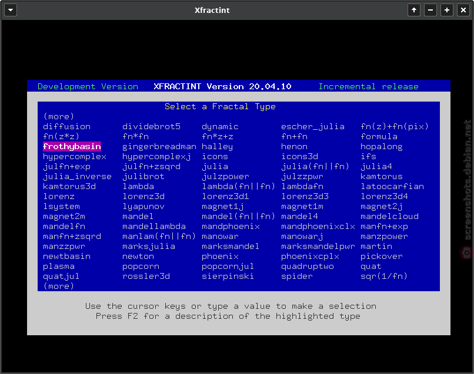Pick julia4 from the list
The width and height of the screenshot is (474, 374).
pos(376,166)
